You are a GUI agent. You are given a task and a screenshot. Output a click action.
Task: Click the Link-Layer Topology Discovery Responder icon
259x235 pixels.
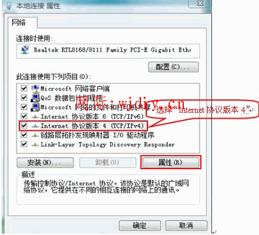[x=35, y=145]
